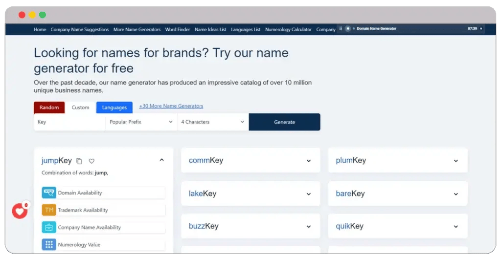
Task: Open the red heart favorites badge
Action: click(x=20, y=211)
